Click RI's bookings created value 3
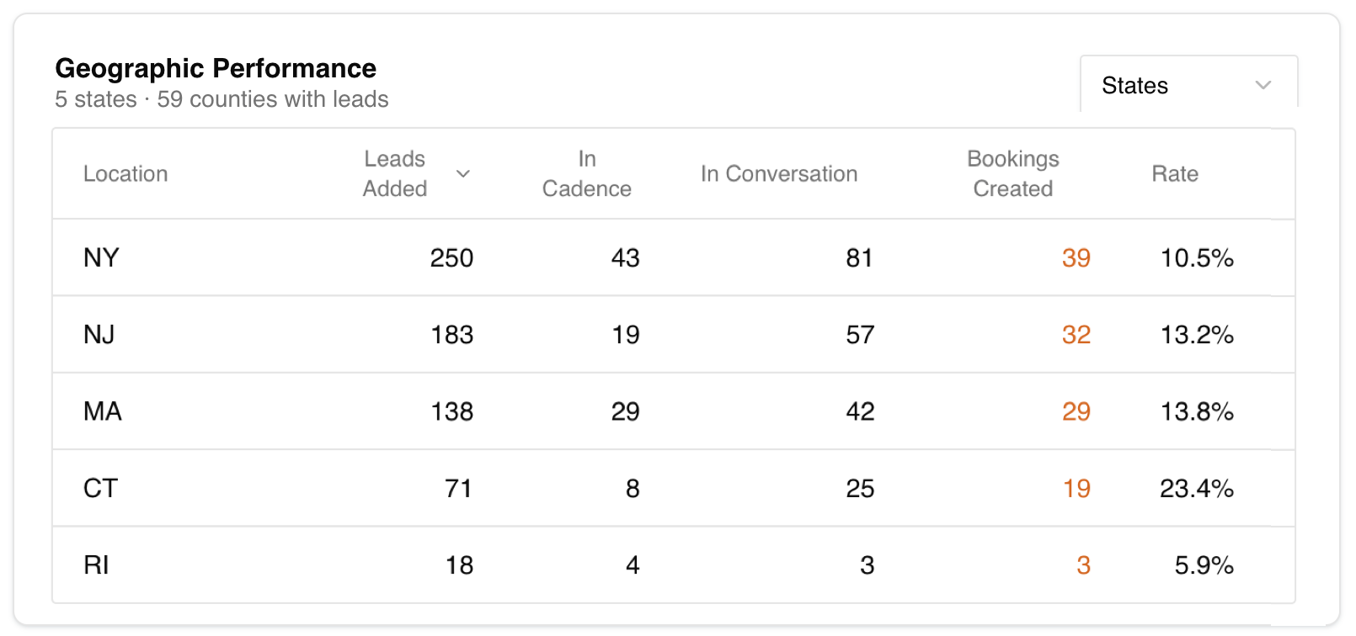 (1082, 565)
